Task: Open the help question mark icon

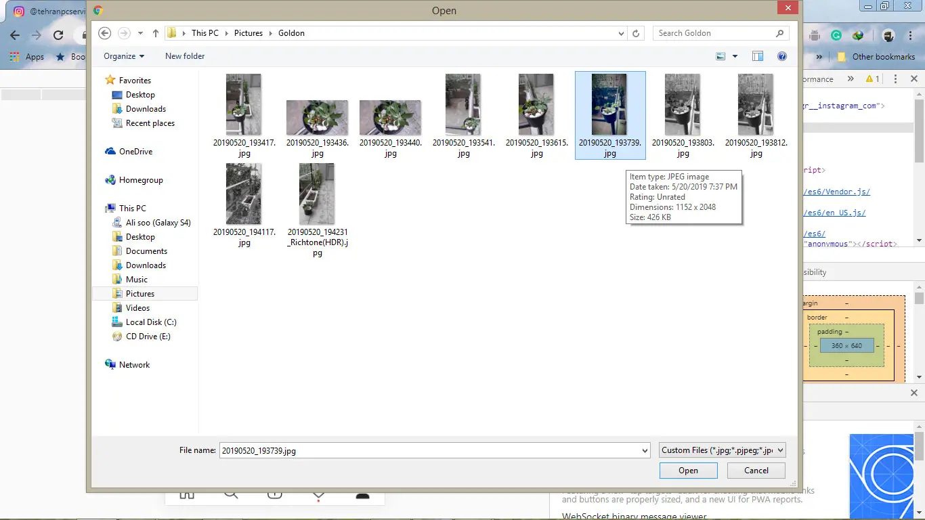Action: pyautogui.click(x=782, y=56)
